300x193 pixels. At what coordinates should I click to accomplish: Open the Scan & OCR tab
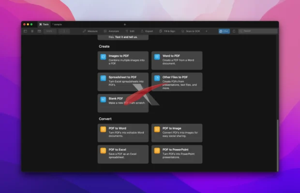coord(191,31)
